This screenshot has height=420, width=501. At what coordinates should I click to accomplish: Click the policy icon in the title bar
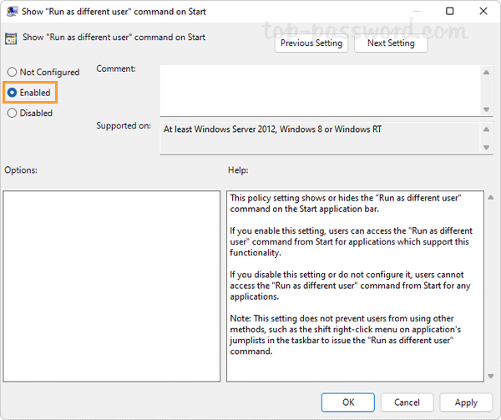pos(11,12)
